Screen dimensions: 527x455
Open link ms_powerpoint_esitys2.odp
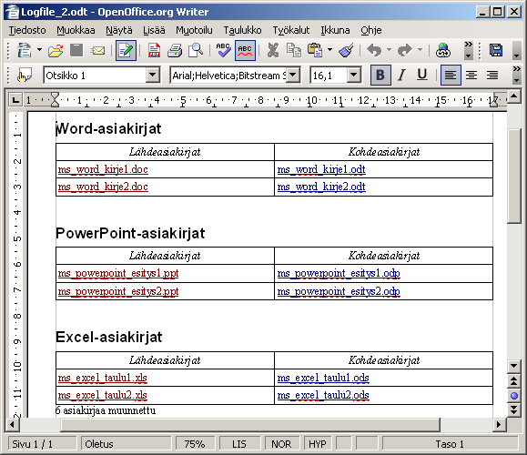(x=339, y=291)
